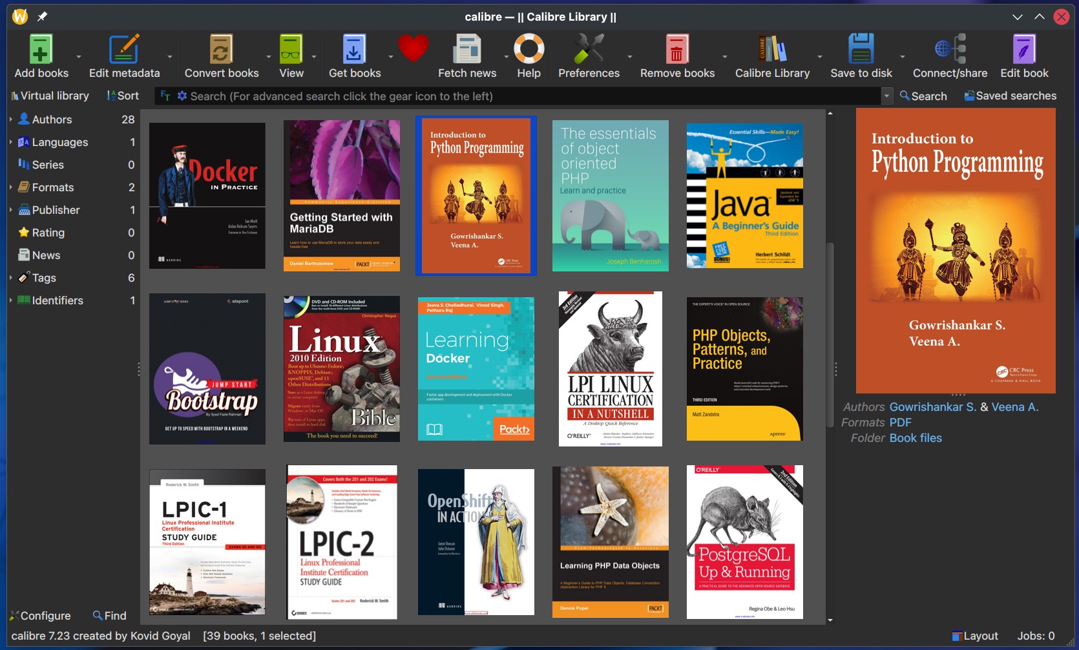Click the Remove books trash icon

676,49
